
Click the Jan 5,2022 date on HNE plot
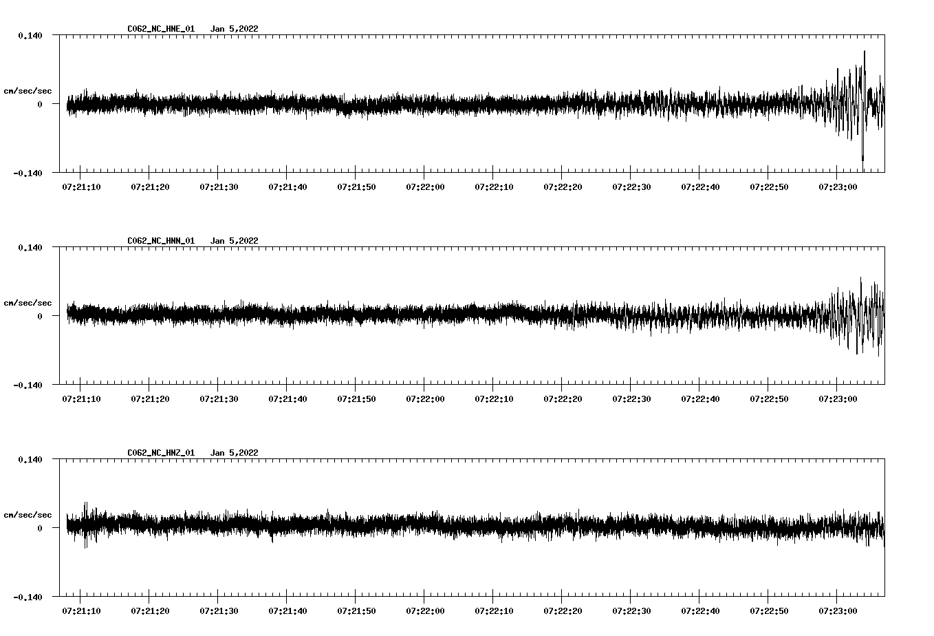[235, 29]
